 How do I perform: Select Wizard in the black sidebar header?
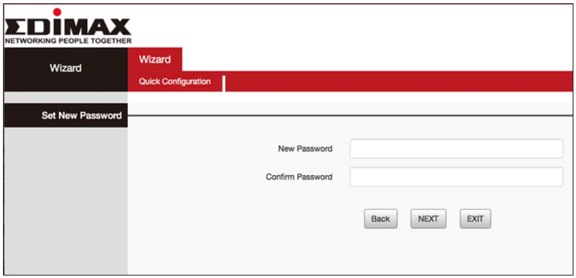click(x=65, y=68)
